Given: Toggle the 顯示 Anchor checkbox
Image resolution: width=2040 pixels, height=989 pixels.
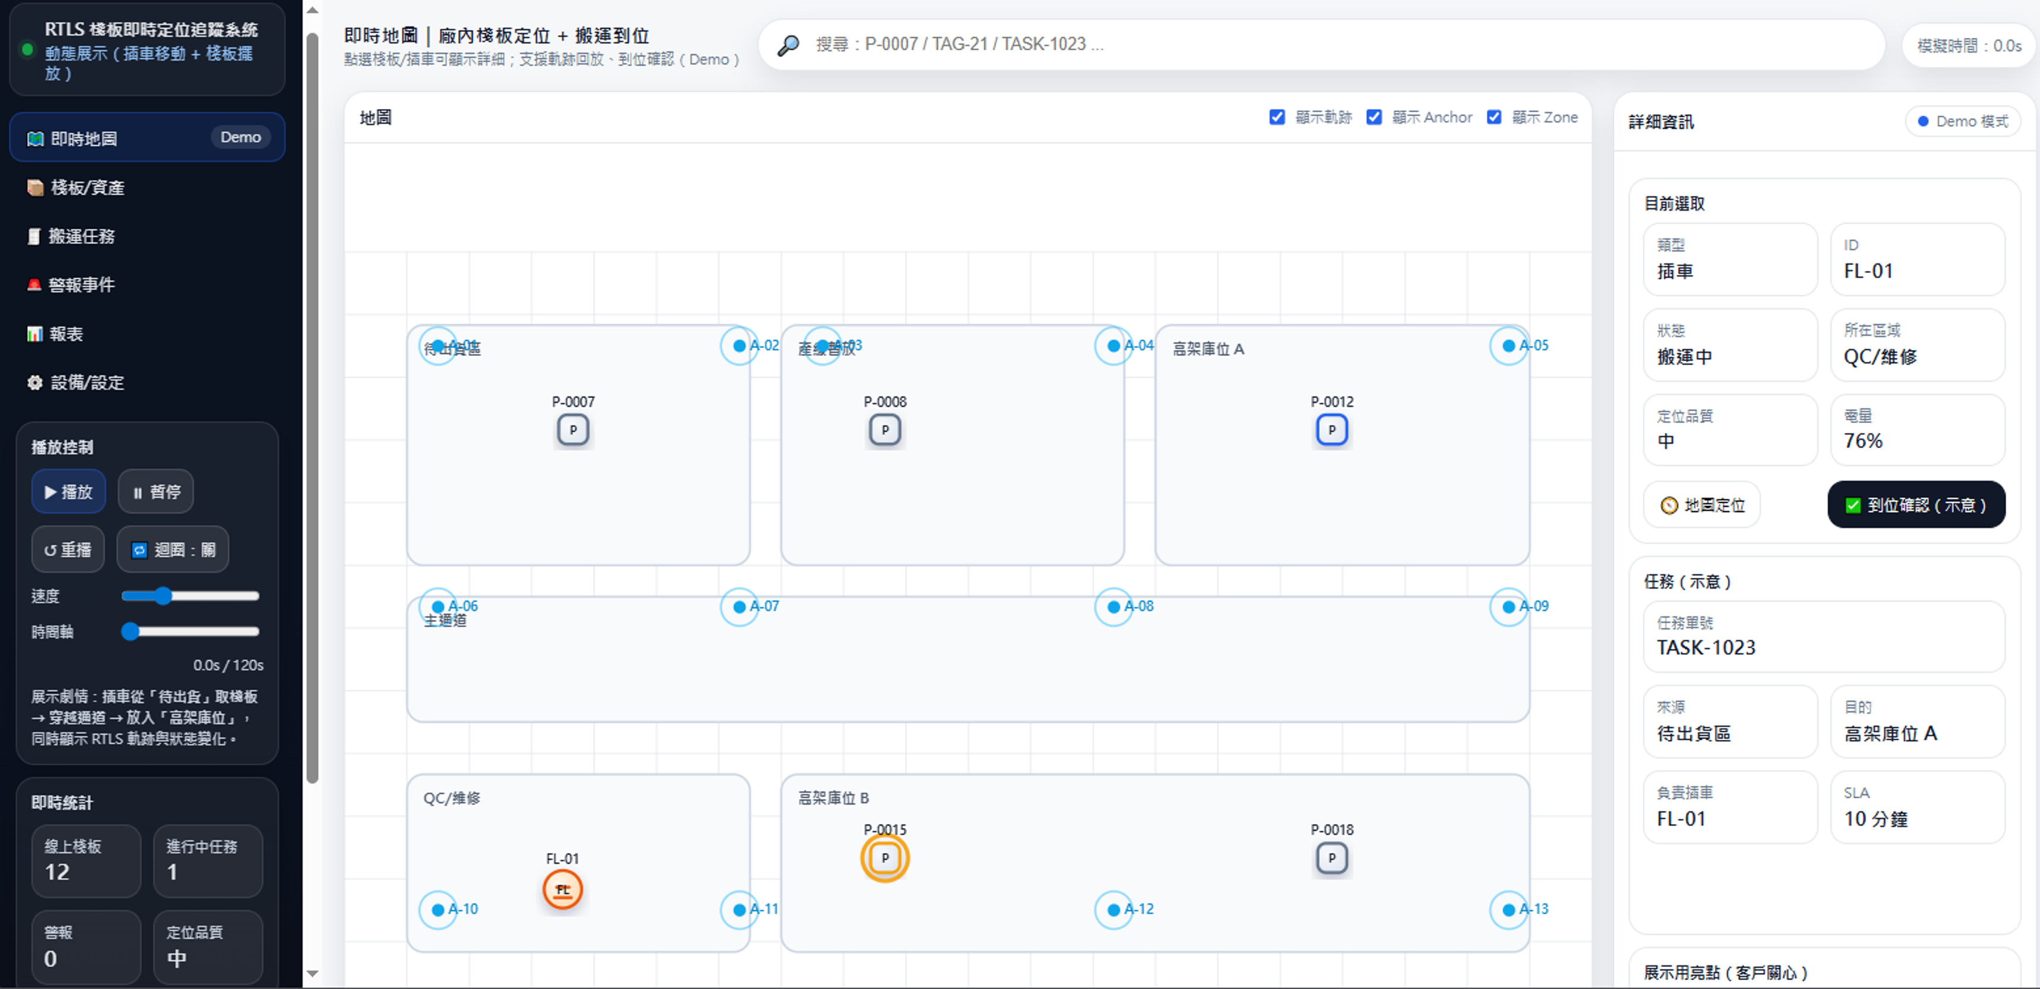Looking at the screenshot, I should click(x=1374, y=117).
